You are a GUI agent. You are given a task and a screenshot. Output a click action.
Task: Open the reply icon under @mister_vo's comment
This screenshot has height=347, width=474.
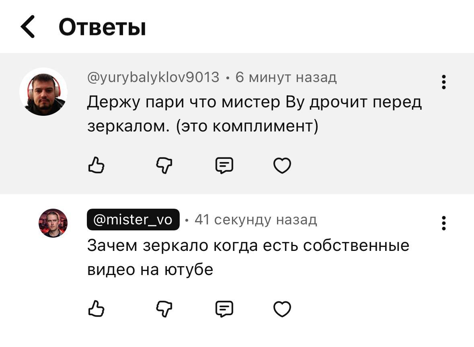224,308
